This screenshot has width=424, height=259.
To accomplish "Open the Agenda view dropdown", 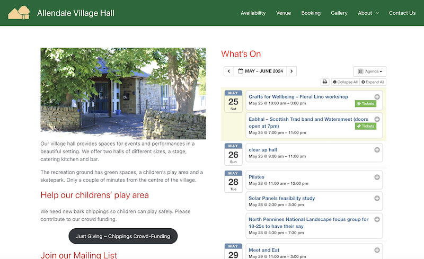I will click(x=369, y=71).
